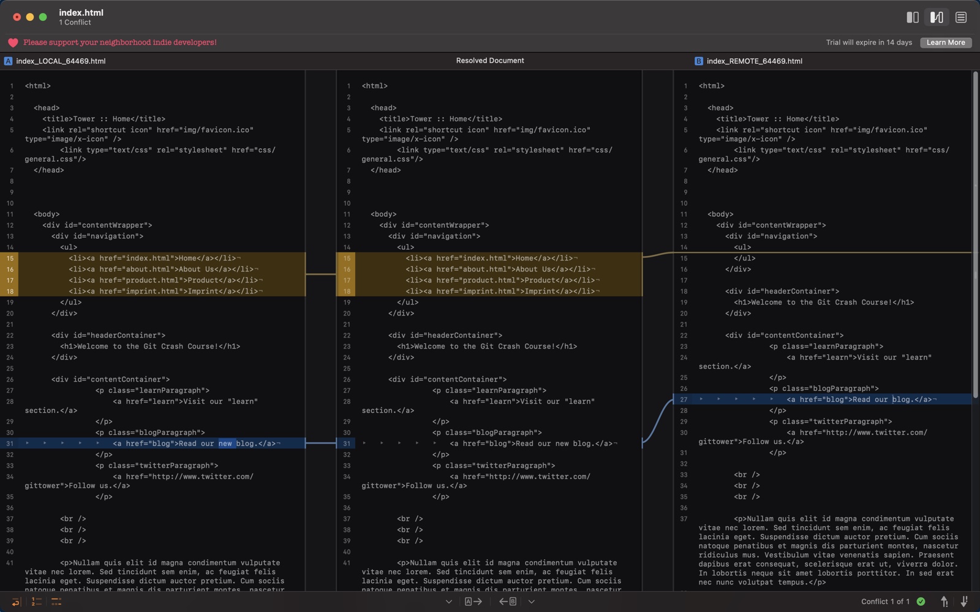980x612 pixels.
Task: Jump to the previous conflict arrow
Action: coord(944,601)
